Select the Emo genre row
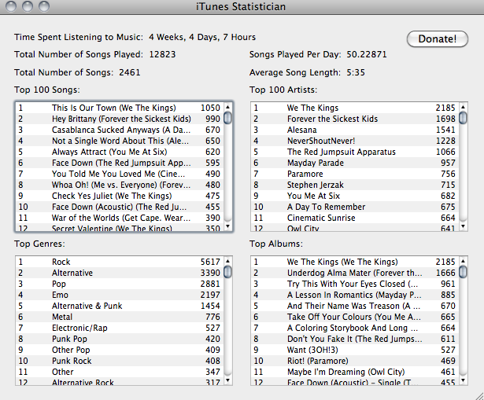 (x=120, y=295)
